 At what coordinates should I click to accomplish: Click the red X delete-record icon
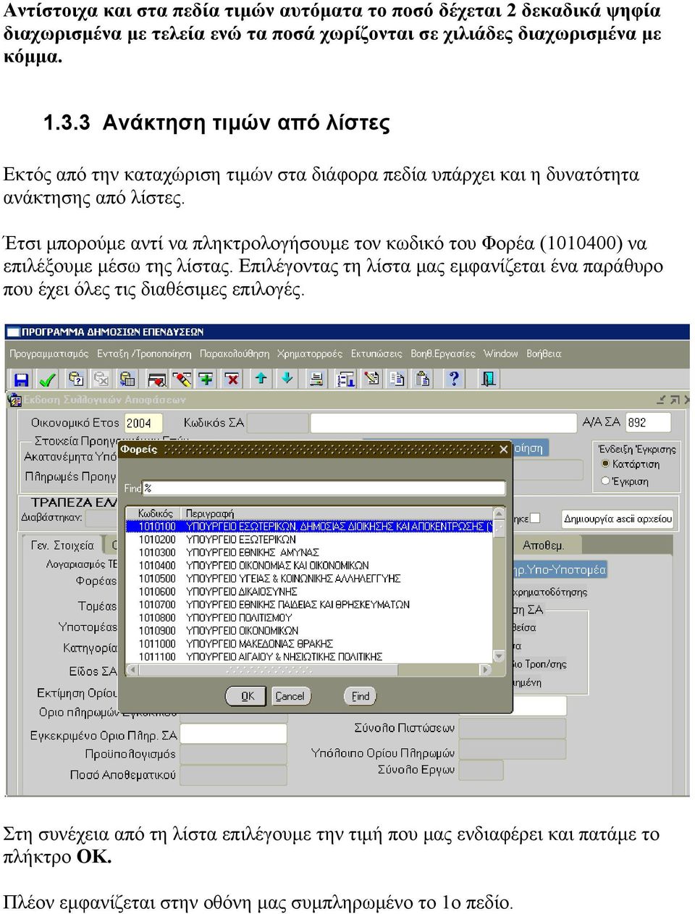(232, 379)
